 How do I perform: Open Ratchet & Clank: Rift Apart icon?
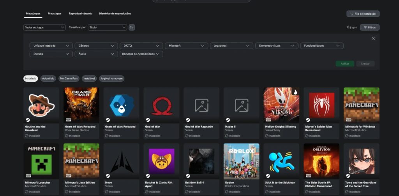click(x=161, y=161)
